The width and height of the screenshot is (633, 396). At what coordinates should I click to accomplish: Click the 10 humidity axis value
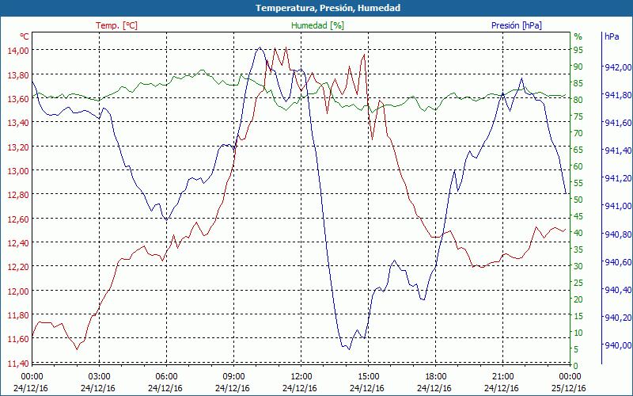[578, 333]
